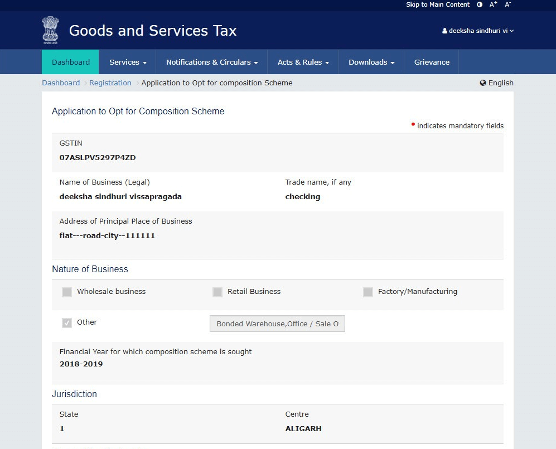556x449 pixels.
Task: Click the GSTIN value 07ASLPV5297P4ZD
Action: [98, 157]
